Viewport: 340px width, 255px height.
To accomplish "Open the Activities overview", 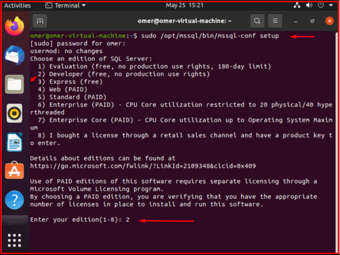I will pyautogui.click(x=17, y=5).
